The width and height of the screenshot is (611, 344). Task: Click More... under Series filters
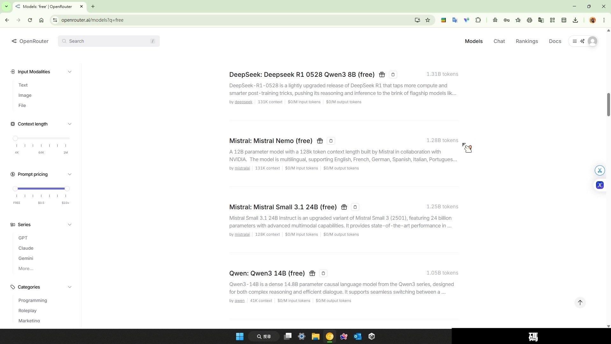(x=26, y=269)
